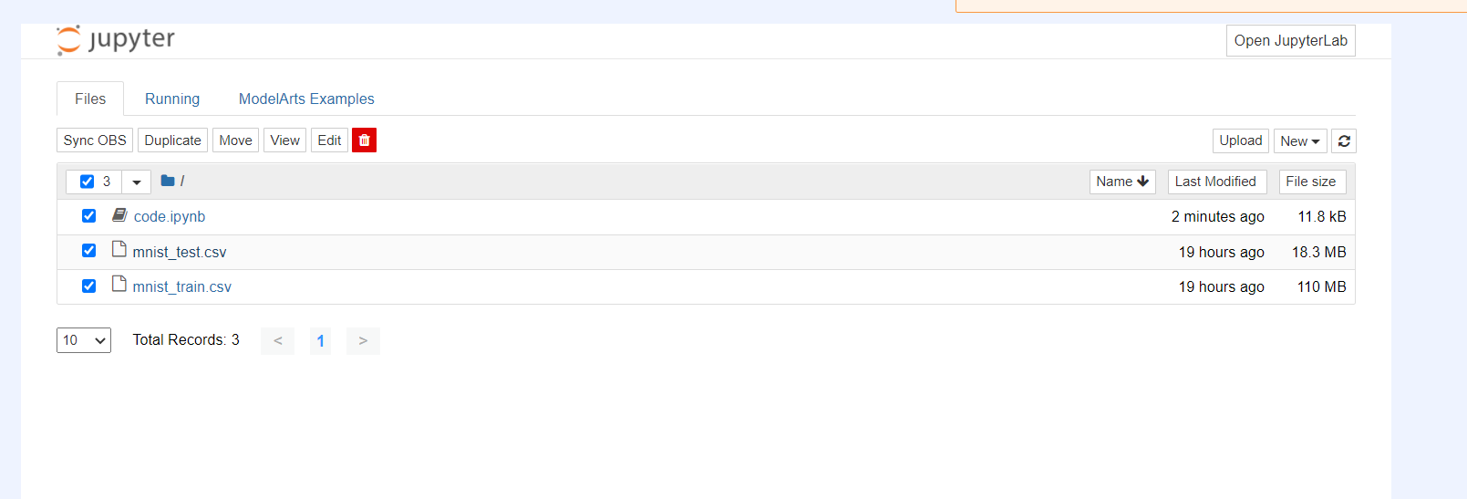The image size is (1467, 499).
Task: Open the ModelArts Examples tab
Action: [x=306, y=99]
